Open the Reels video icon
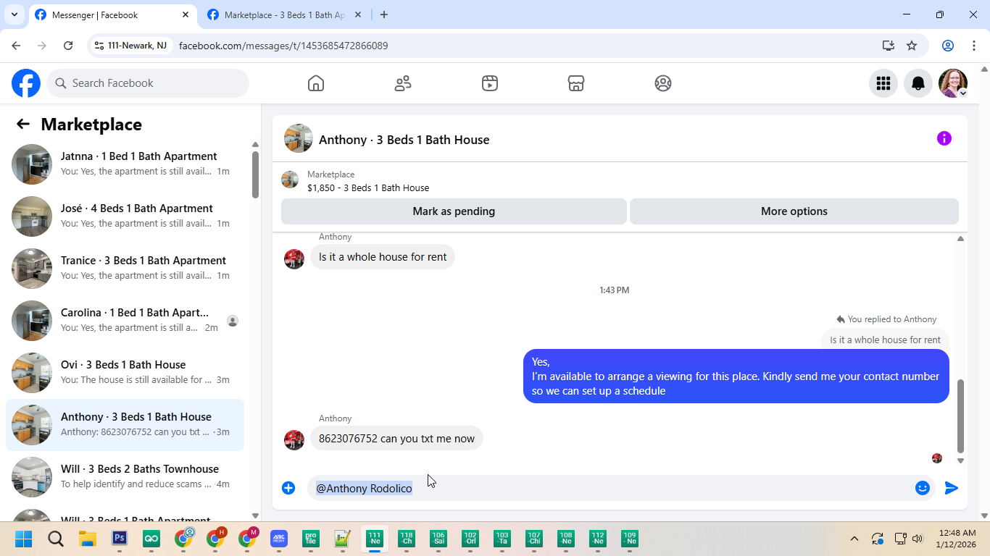Viewport: 990px width, 556px height. 490,83
